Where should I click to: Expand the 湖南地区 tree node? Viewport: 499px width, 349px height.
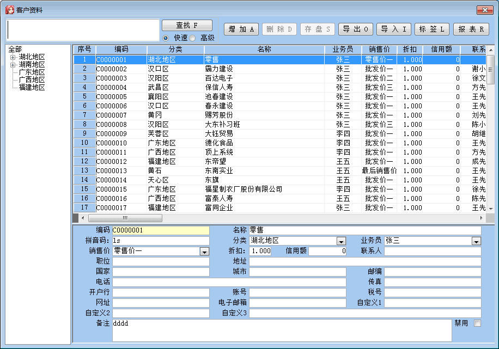click(13, 65)
